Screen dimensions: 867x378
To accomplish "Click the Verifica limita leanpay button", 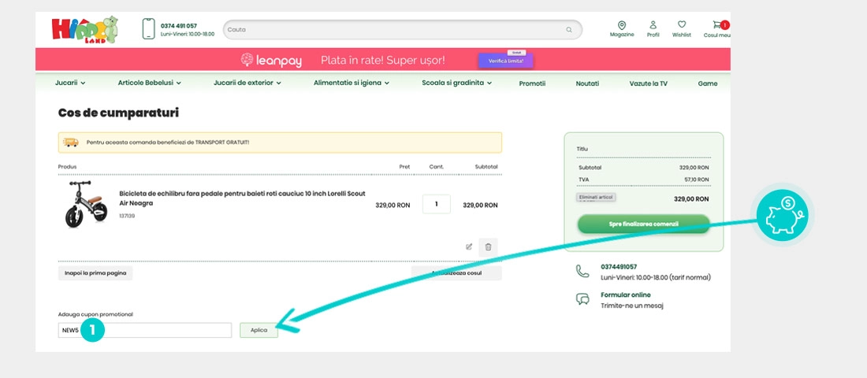I will [x=505, y=61].
